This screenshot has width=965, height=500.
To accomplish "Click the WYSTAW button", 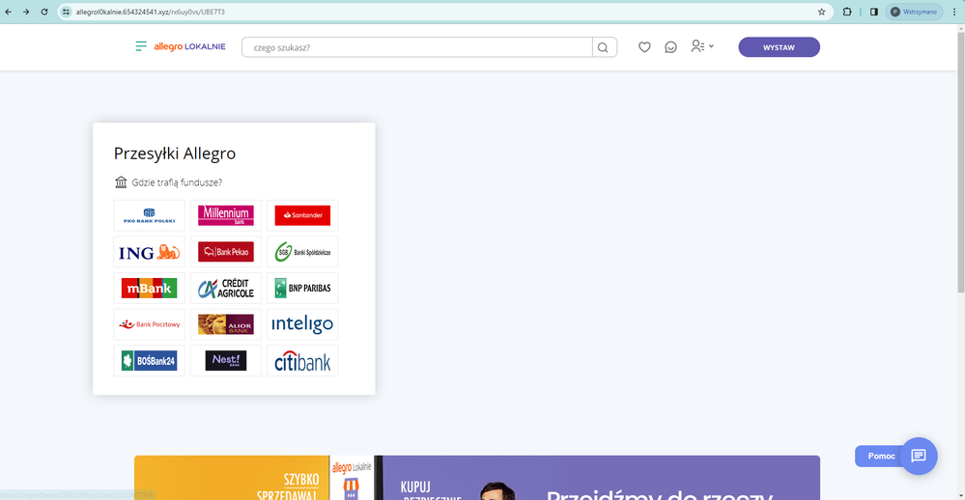I will point(779,47).
